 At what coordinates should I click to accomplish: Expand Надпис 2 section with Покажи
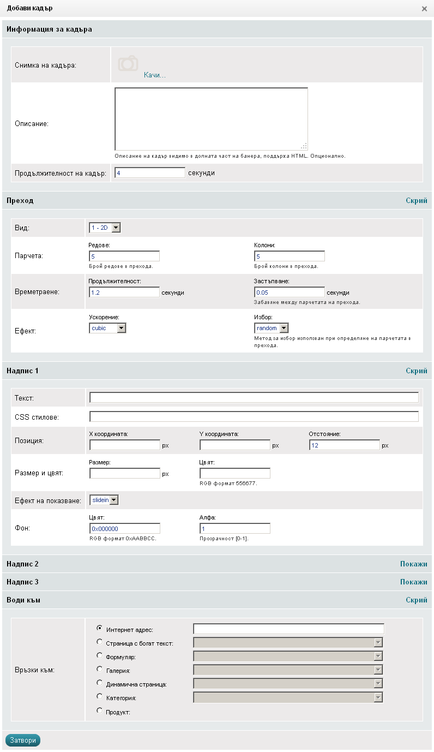pyautogui.click(x=413, y=564)
